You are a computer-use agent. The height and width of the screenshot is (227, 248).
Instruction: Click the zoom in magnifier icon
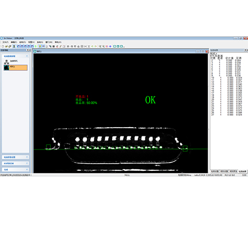pos(100,46)
